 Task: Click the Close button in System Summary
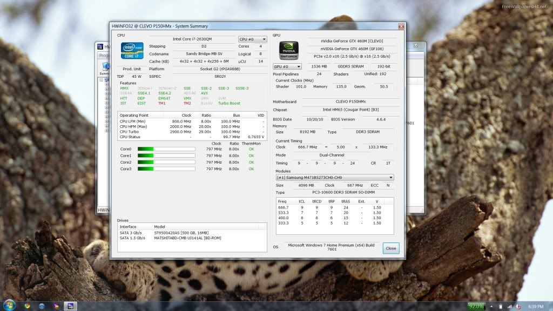pyautogui.click(x=391, y=248)
